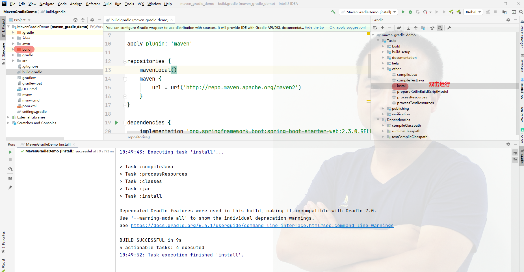Click the Build Project hammer icon

(x=333, y=12)
